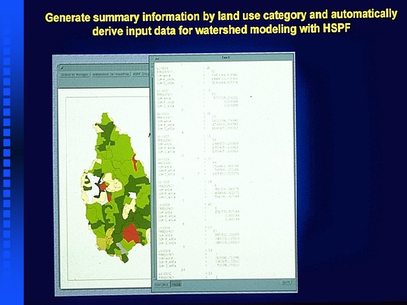
Task: Open the Watershed Delineation menu button
Action: 111,74
